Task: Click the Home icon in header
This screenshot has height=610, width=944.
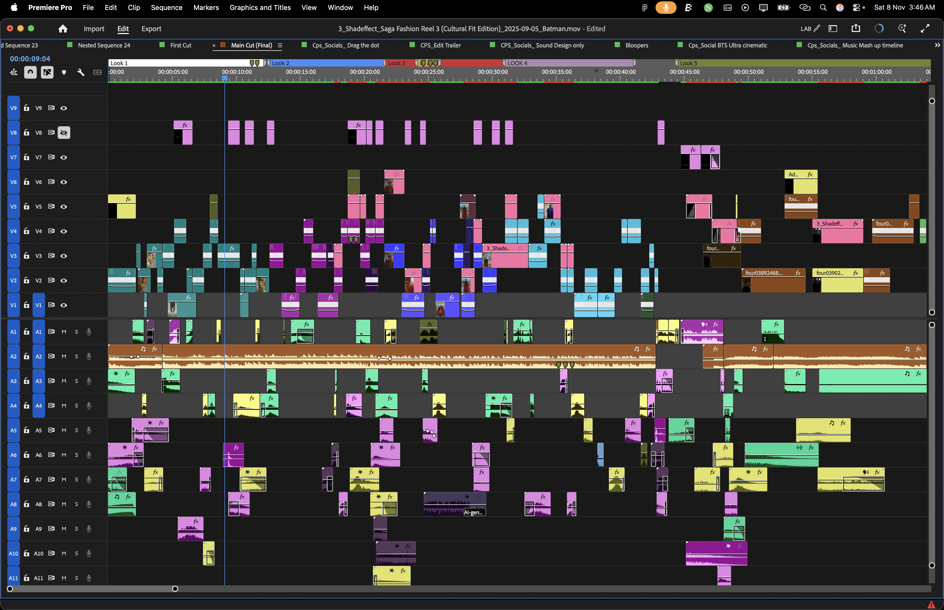Action: 63,29
